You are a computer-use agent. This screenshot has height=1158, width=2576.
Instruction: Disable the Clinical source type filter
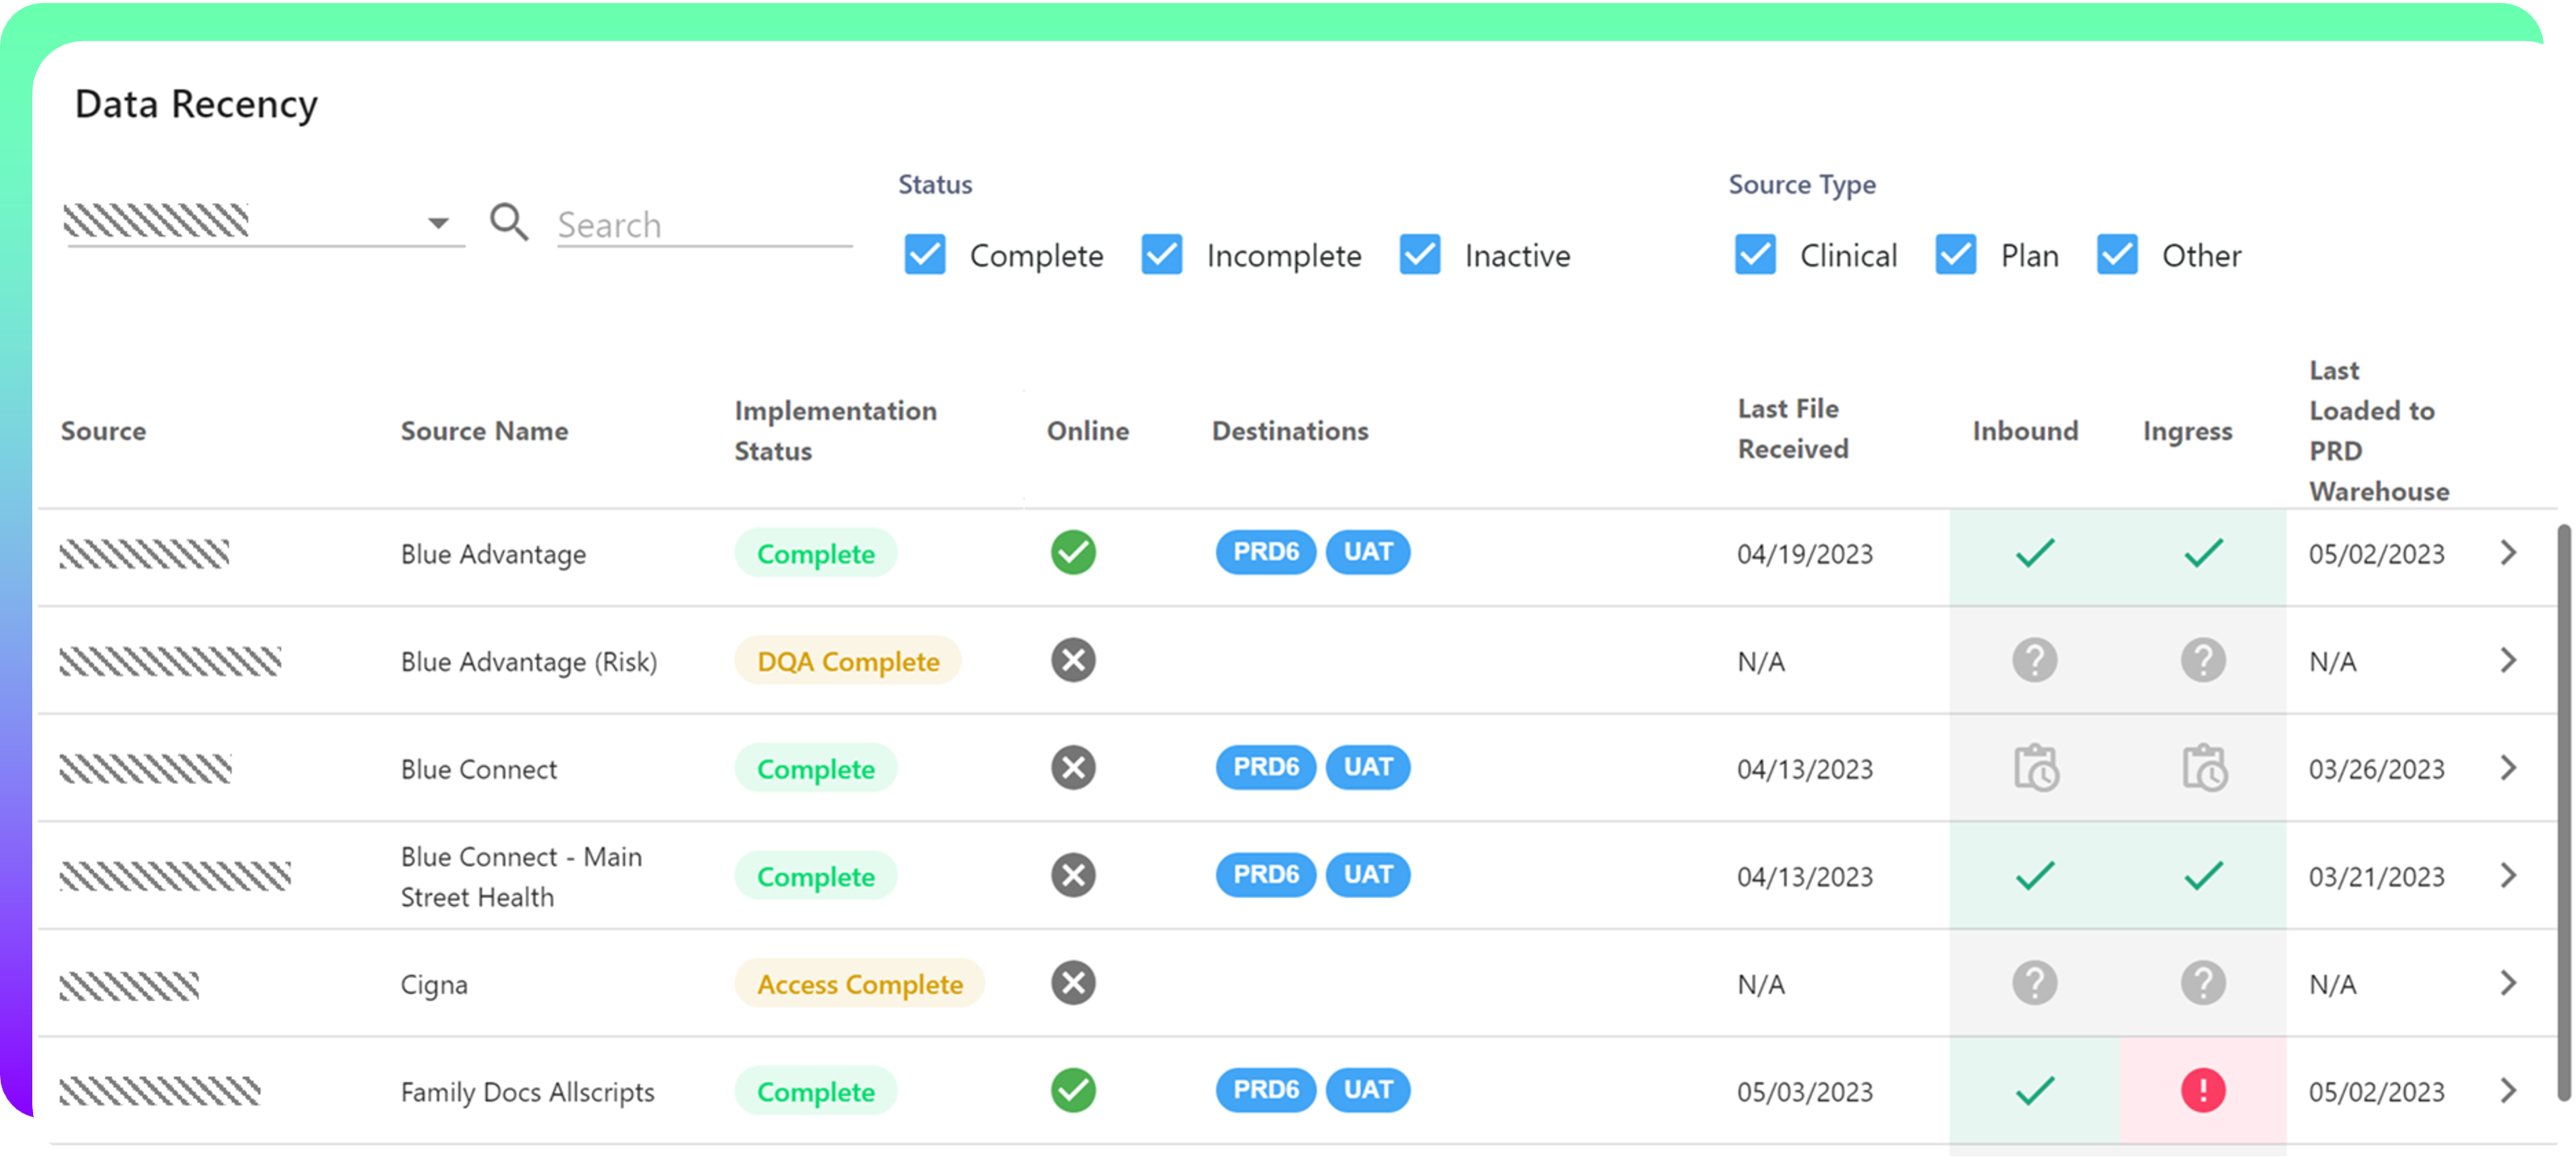1755,255
